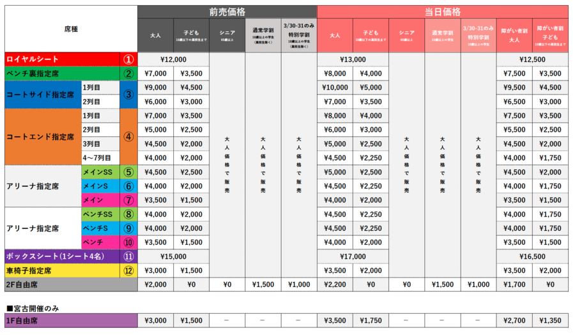Select the circled ⑦ beside the メイン cell

point(128,199)
